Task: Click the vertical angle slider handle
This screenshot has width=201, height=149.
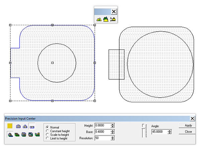Action: [143, 126]
